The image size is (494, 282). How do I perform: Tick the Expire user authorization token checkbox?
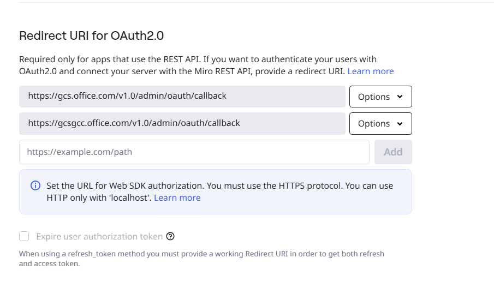(24, 236)
